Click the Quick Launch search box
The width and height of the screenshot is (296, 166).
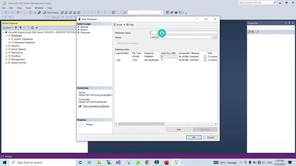256,3
